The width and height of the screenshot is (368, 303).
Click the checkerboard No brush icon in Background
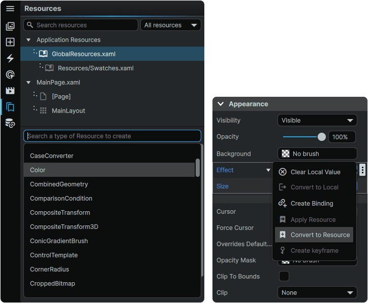tap(286, 154)
